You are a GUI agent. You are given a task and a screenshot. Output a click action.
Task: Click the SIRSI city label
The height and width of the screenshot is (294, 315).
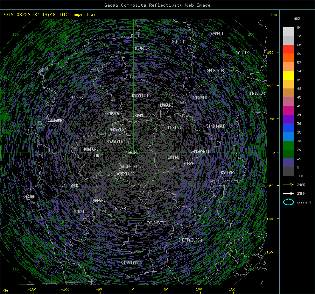(79, 212)
